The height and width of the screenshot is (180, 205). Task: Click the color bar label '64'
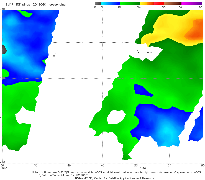pyautogui.click(x=180, y=7)
